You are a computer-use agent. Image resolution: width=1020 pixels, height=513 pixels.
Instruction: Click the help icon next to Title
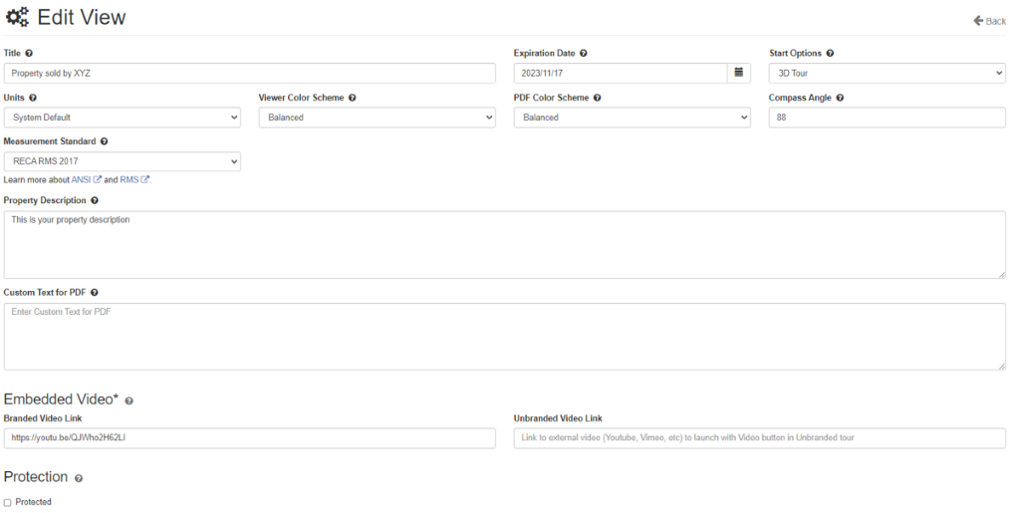(29, 53)
